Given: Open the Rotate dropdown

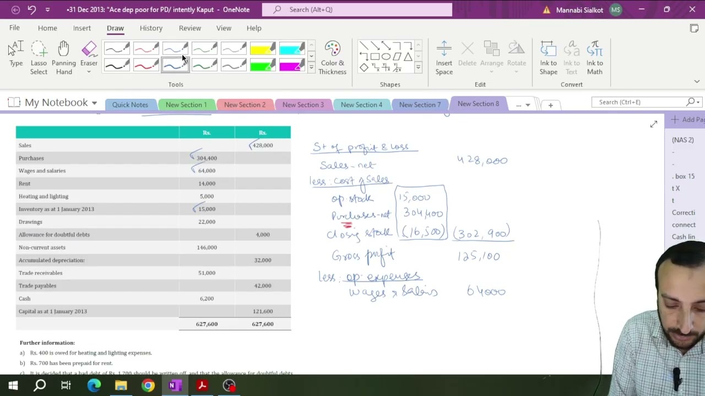Looking at the screenshot, I should click(x=517, y=58).
